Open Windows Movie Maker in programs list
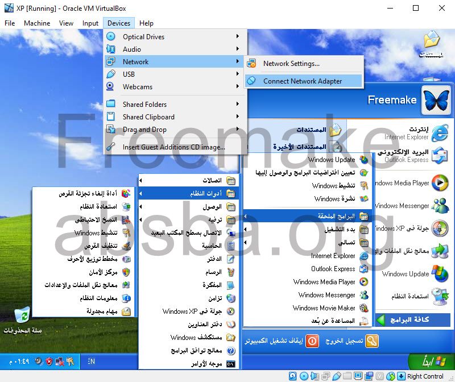 [x=307, y=308]
